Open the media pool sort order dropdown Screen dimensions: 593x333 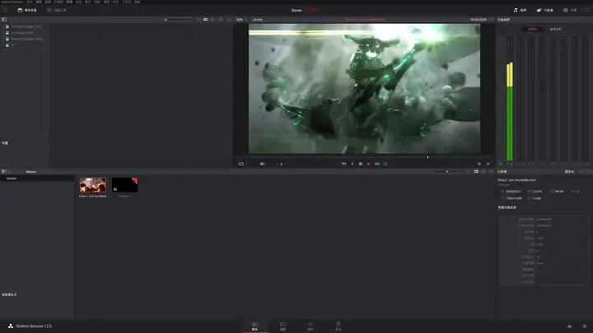point(468,171)
